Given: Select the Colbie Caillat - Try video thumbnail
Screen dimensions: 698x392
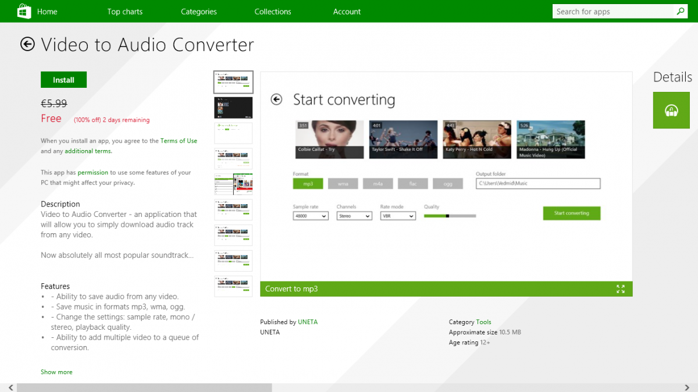Looking at the screenshot, I should click(330, 140).
